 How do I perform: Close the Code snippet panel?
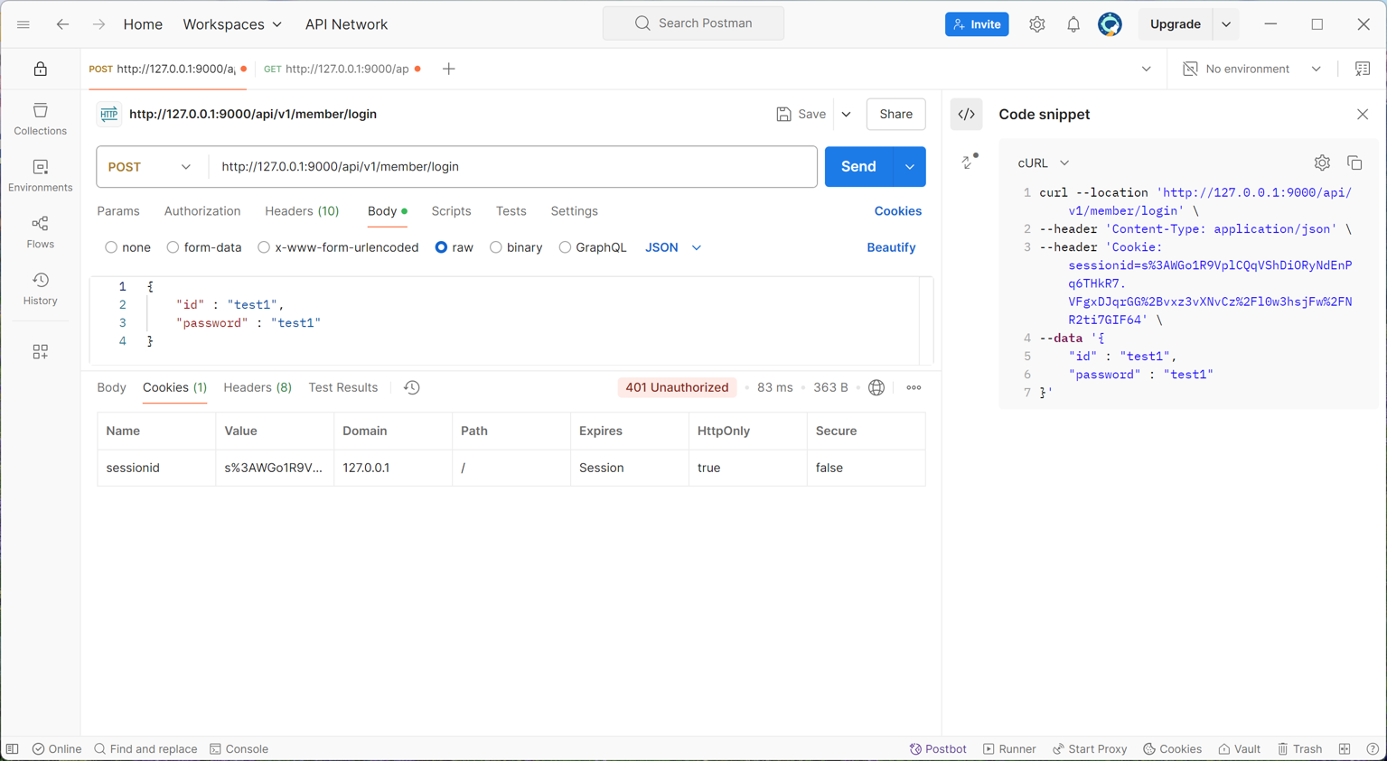pos(1363,115)
